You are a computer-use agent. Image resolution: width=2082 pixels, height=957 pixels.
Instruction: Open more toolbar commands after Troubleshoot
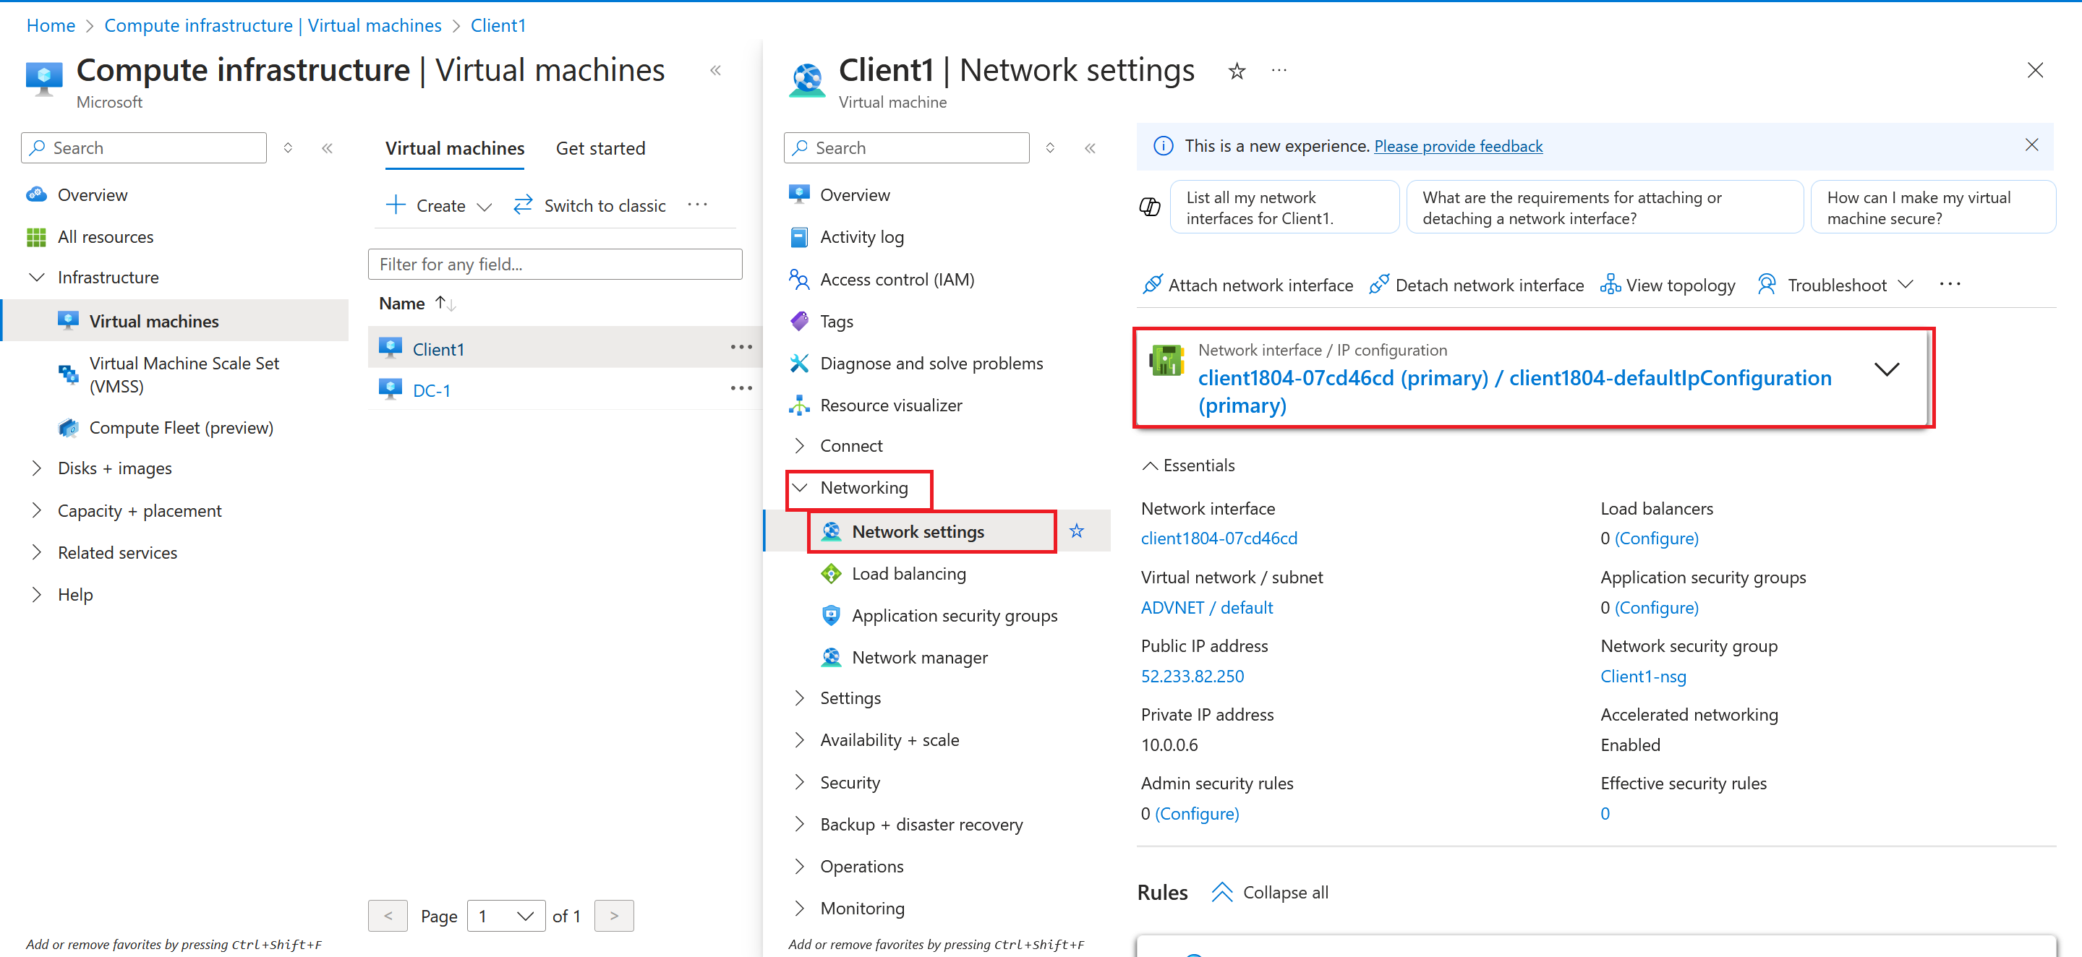(x=1950, y=284)
